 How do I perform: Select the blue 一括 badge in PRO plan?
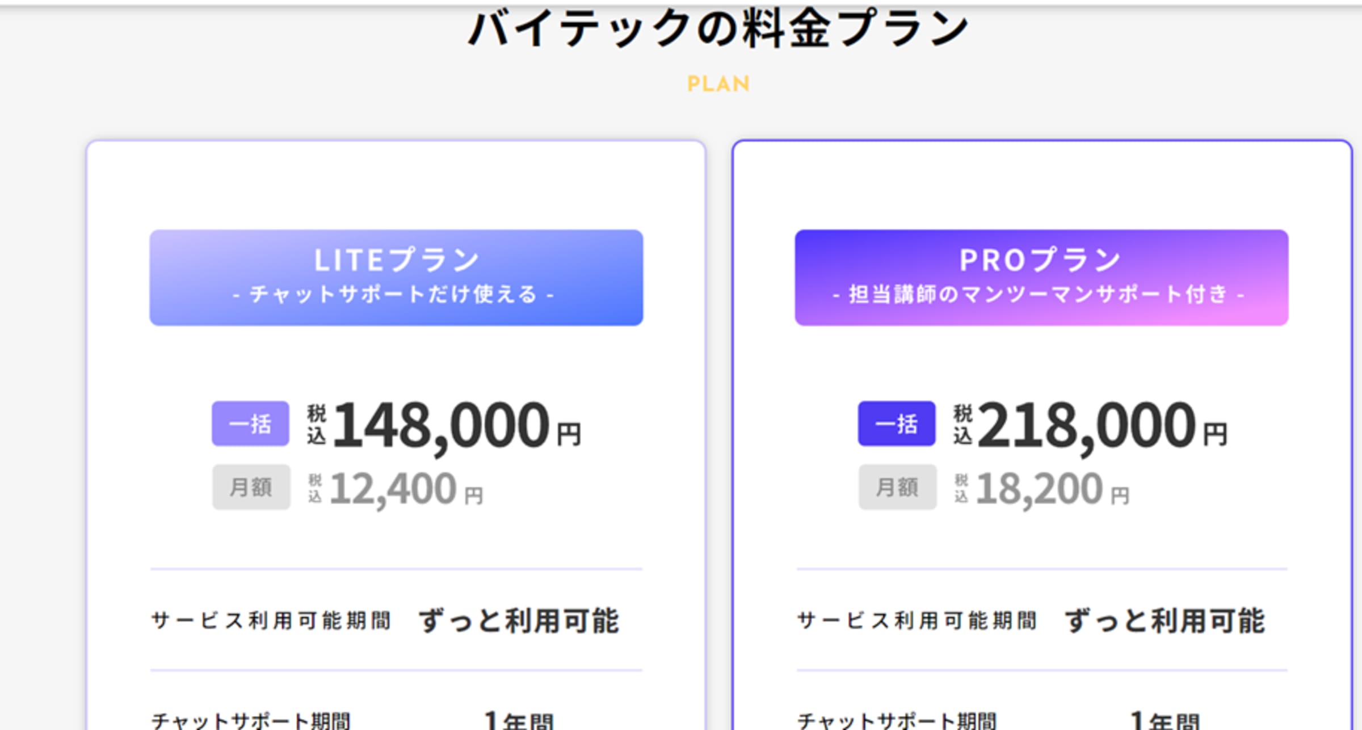point(896,423)
